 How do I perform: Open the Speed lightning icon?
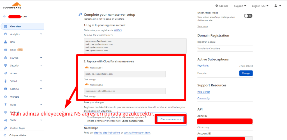pyautogui.click(x=6, y=81)
